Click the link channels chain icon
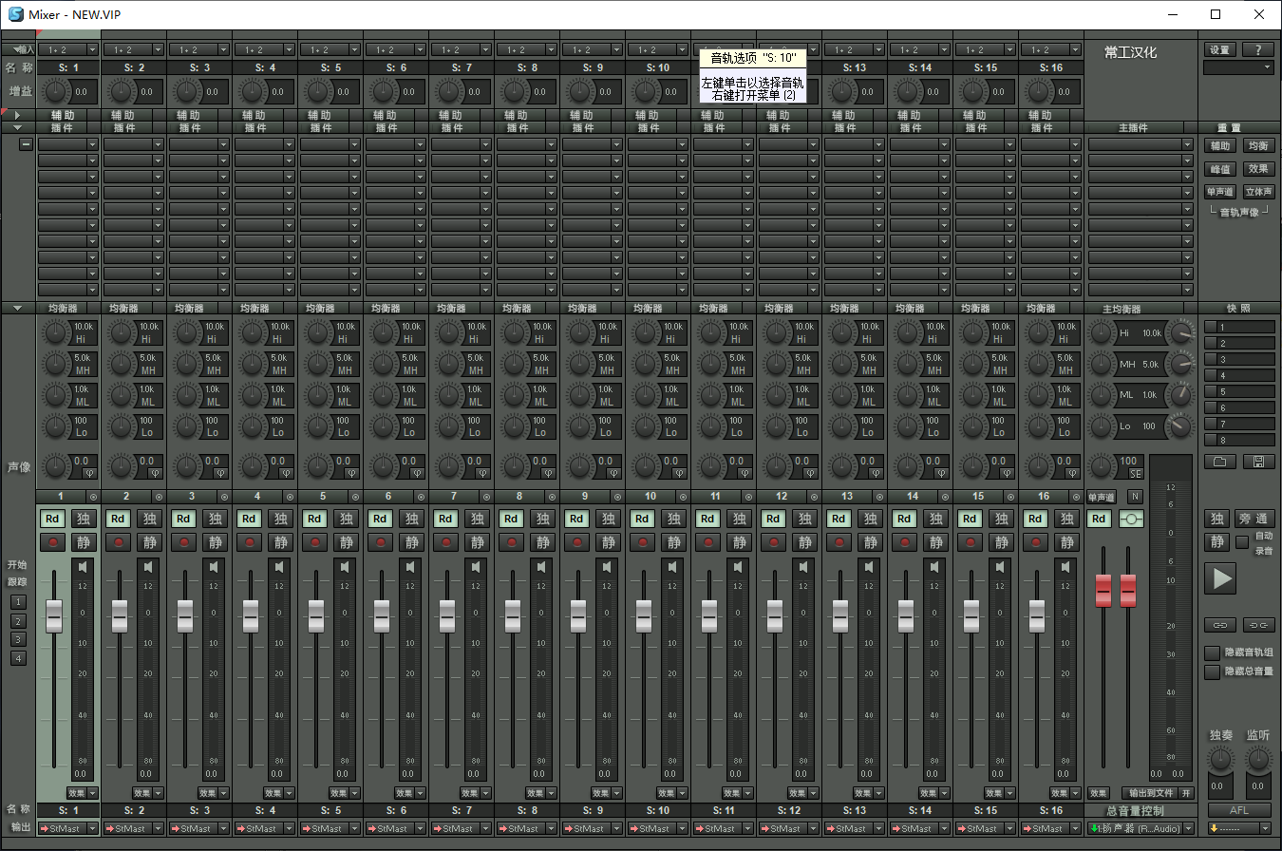 (1220, 624)
